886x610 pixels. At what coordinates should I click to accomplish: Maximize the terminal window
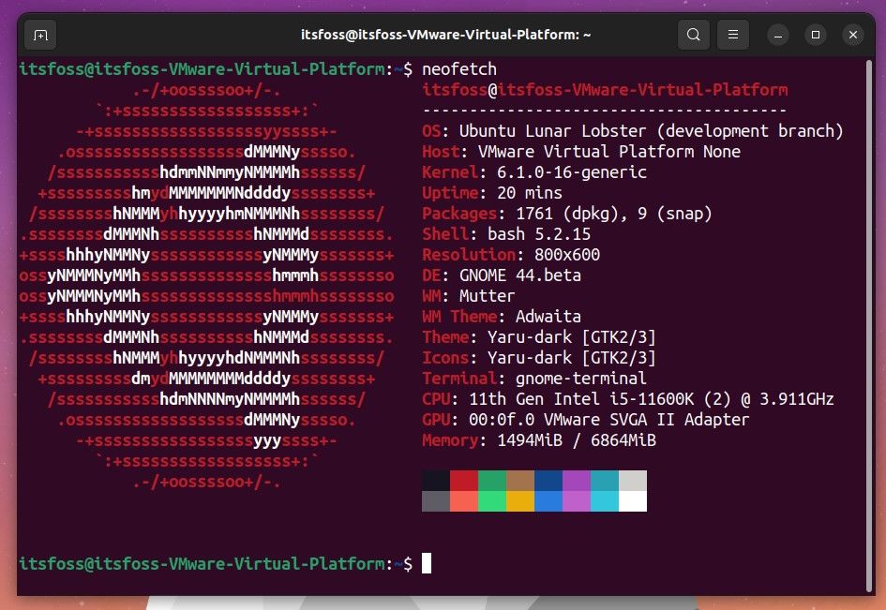point(816,35)
